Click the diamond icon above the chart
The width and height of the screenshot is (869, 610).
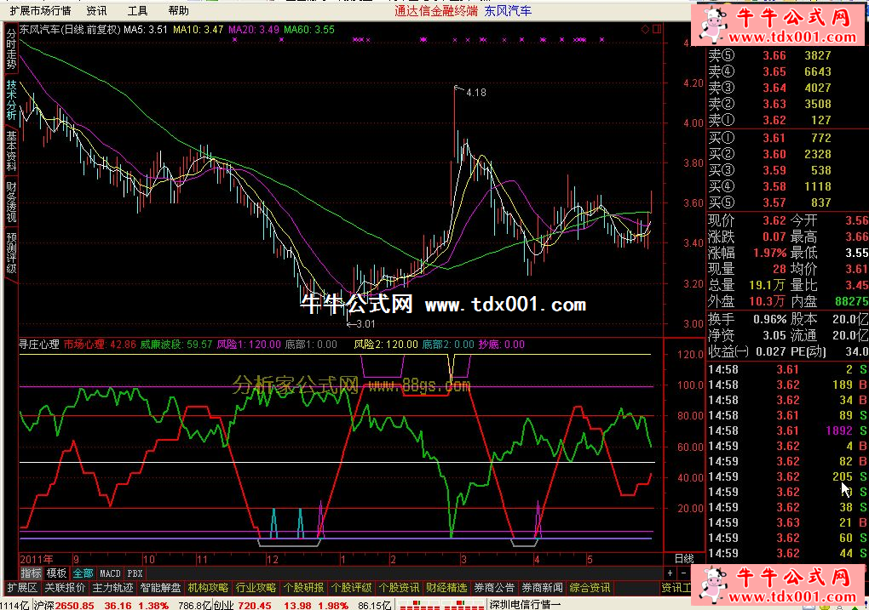pos(645,29)
